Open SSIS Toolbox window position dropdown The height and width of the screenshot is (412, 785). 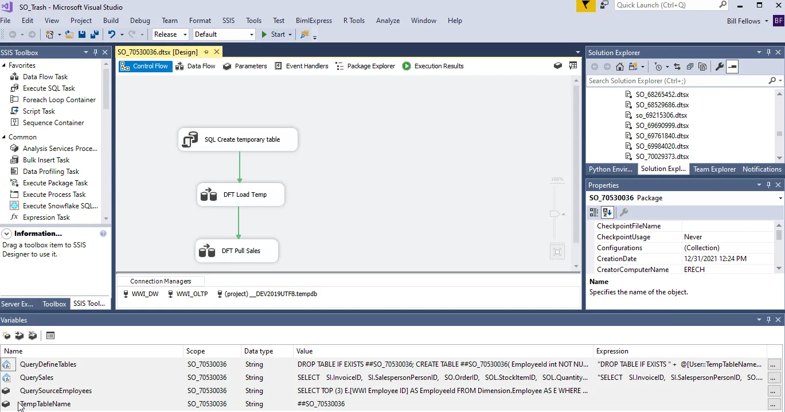pos(86,52)
